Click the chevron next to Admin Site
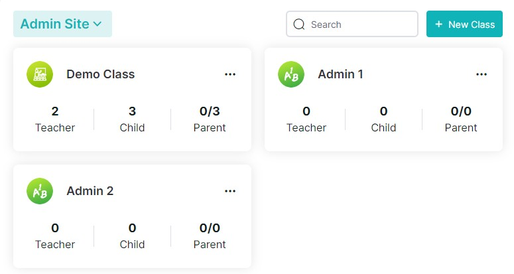 click(97, 25)
